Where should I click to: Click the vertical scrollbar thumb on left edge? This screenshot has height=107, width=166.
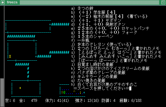click(2, 92)
